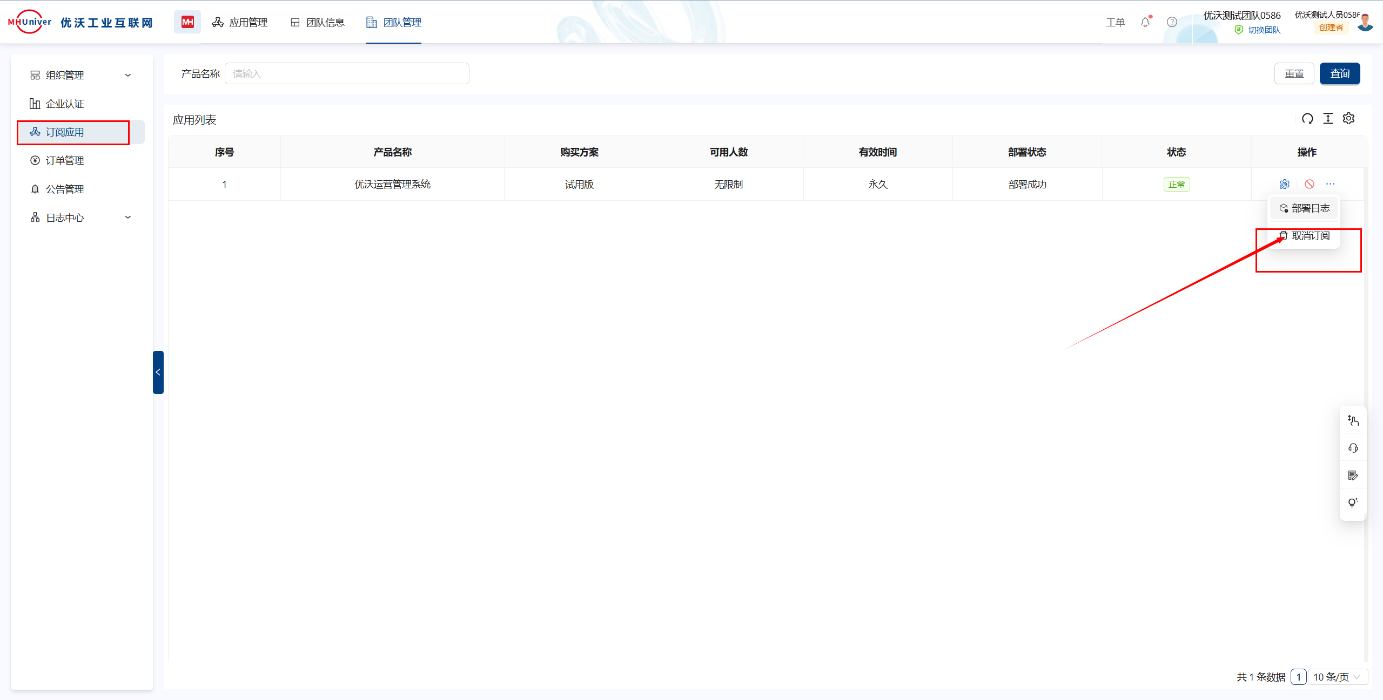Select 部署日志 from the popup menu
Viewport: 1383px width, 700px height.
[1310, 208]
